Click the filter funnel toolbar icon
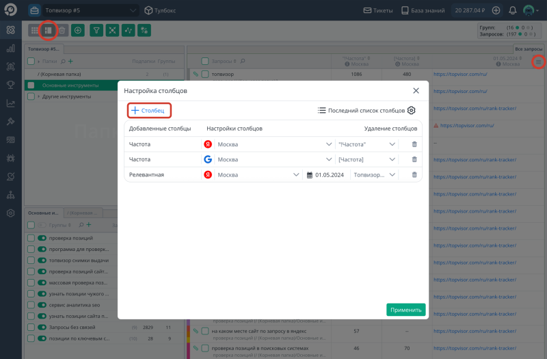Viewport: 547px width, 359px height. [96, 30]
